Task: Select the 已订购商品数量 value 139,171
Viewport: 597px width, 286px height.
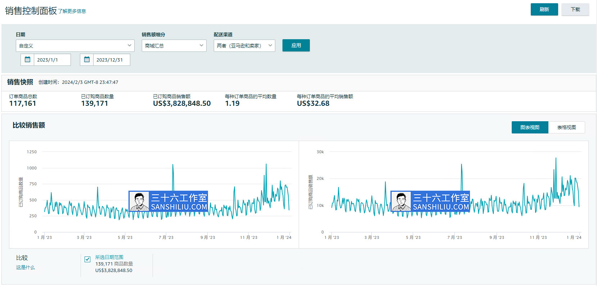Action: 95,103
